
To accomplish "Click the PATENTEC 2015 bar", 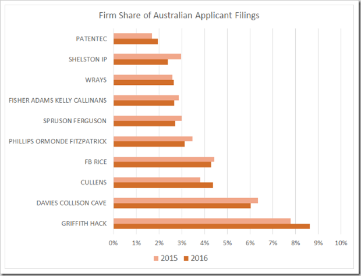I will point(133,36).
